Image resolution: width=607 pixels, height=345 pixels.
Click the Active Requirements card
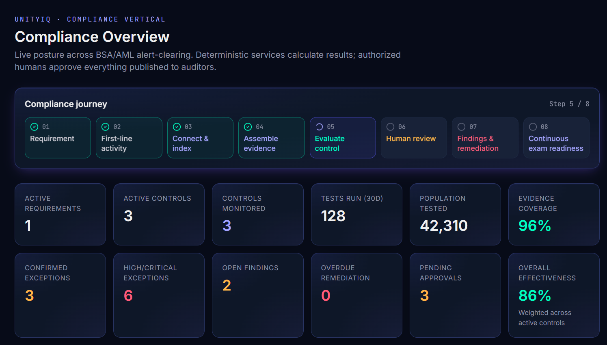[x=60, y=214]
